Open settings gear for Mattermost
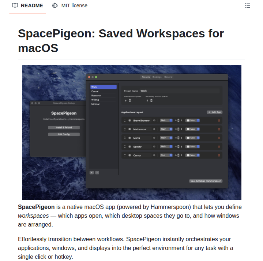 coord(154,129)
